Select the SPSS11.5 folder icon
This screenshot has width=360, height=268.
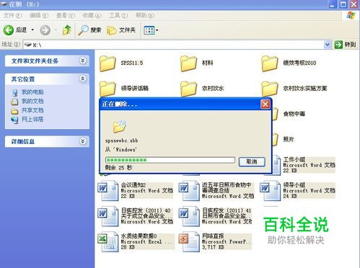(x=107, y=63)
